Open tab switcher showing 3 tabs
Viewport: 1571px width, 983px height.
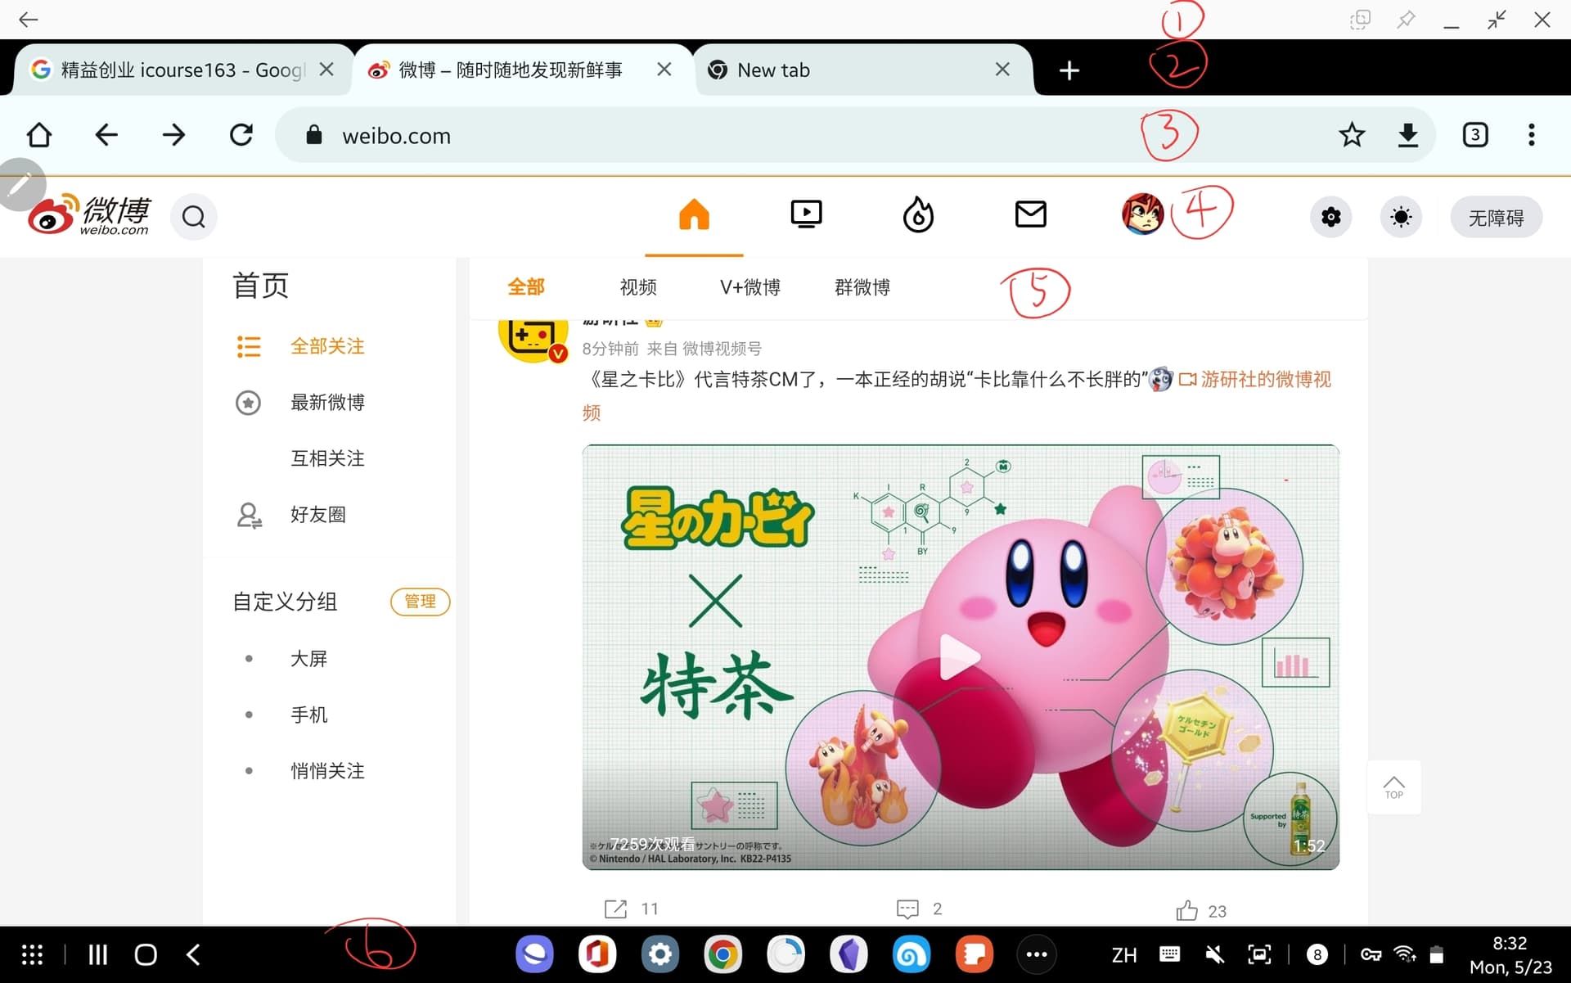coord(1474,135)
